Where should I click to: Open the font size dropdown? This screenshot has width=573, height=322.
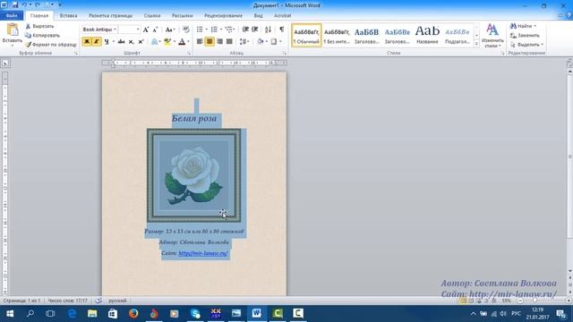[138, 30]
